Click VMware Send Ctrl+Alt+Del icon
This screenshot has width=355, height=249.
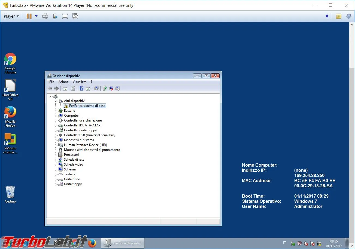point(45,16)
